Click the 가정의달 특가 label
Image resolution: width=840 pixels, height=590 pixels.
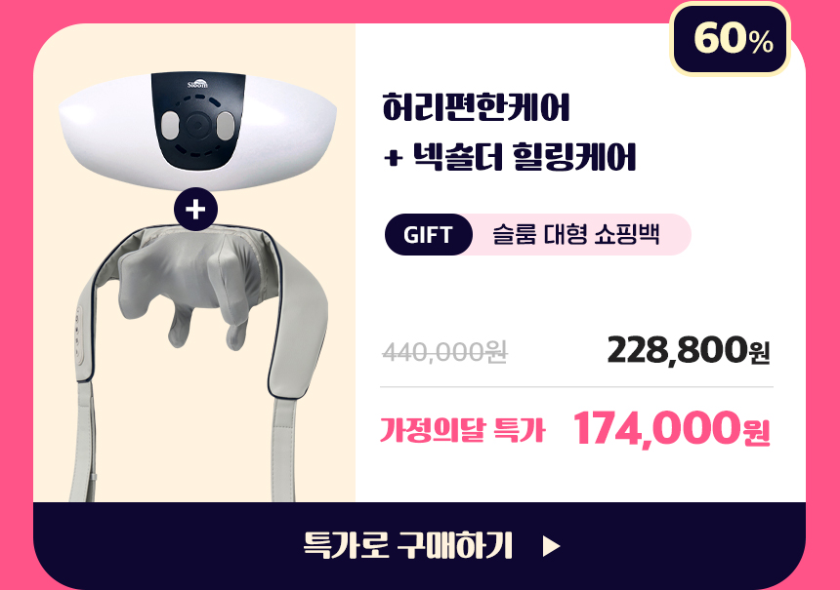(x=462, y=429)
